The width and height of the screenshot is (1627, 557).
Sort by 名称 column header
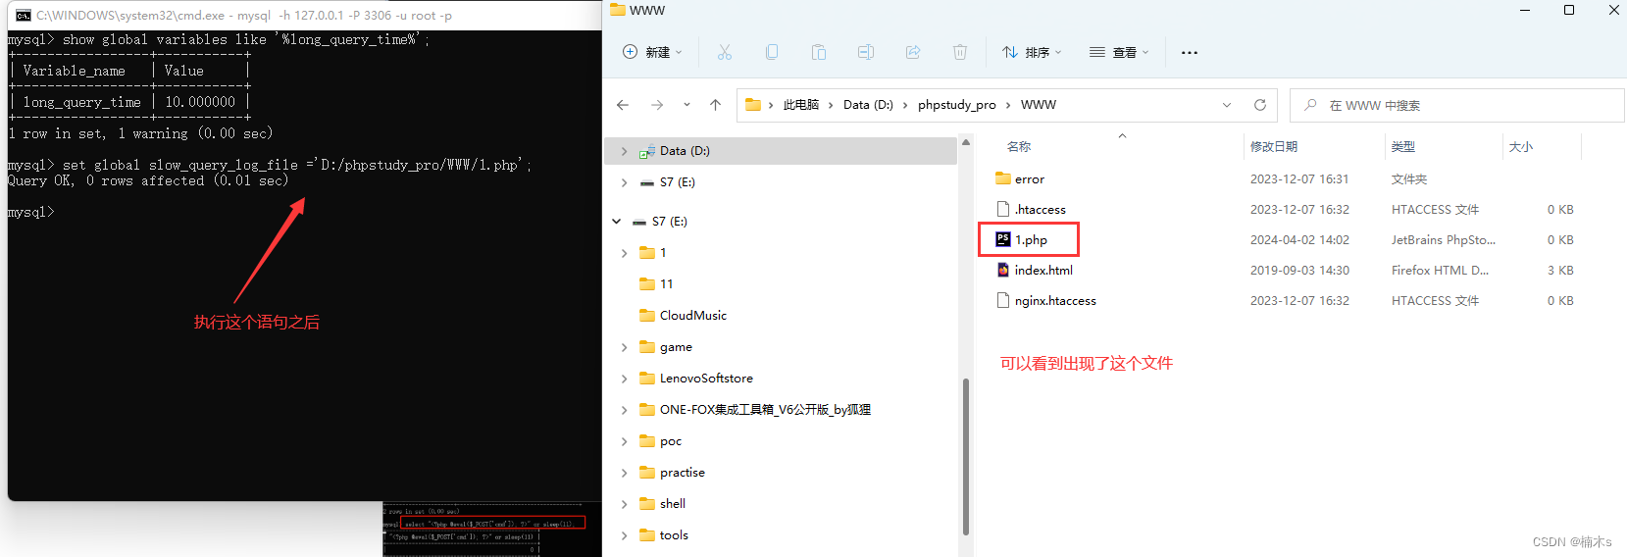click(1019, 146)
